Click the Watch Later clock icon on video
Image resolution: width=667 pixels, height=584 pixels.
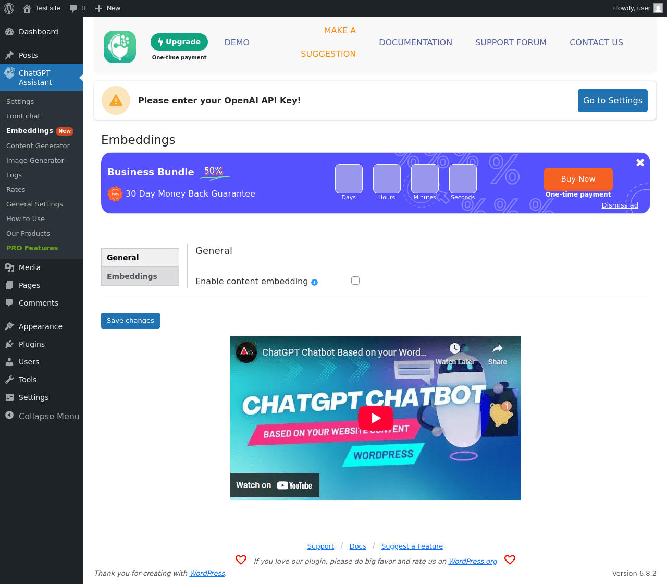coord(455,349)
